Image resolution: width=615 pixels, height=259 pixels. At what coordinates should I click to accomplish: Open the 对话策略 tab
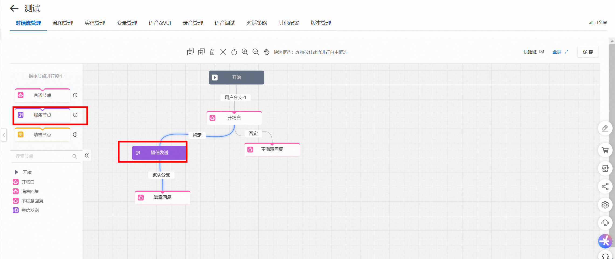point(257,23)
